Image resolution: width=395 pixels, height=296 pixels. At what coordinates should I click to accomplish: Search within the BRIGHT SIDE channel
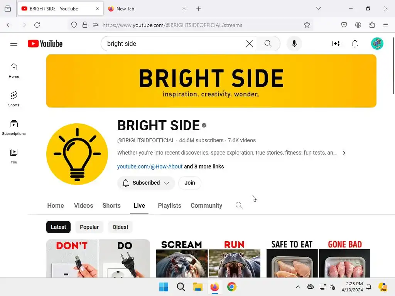[239, 205]
